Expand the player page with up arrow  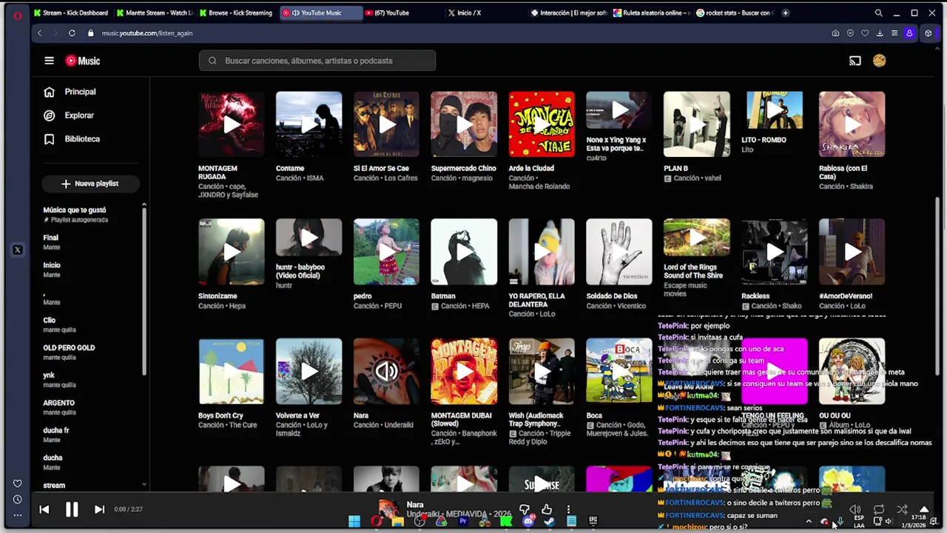point(924,509)
